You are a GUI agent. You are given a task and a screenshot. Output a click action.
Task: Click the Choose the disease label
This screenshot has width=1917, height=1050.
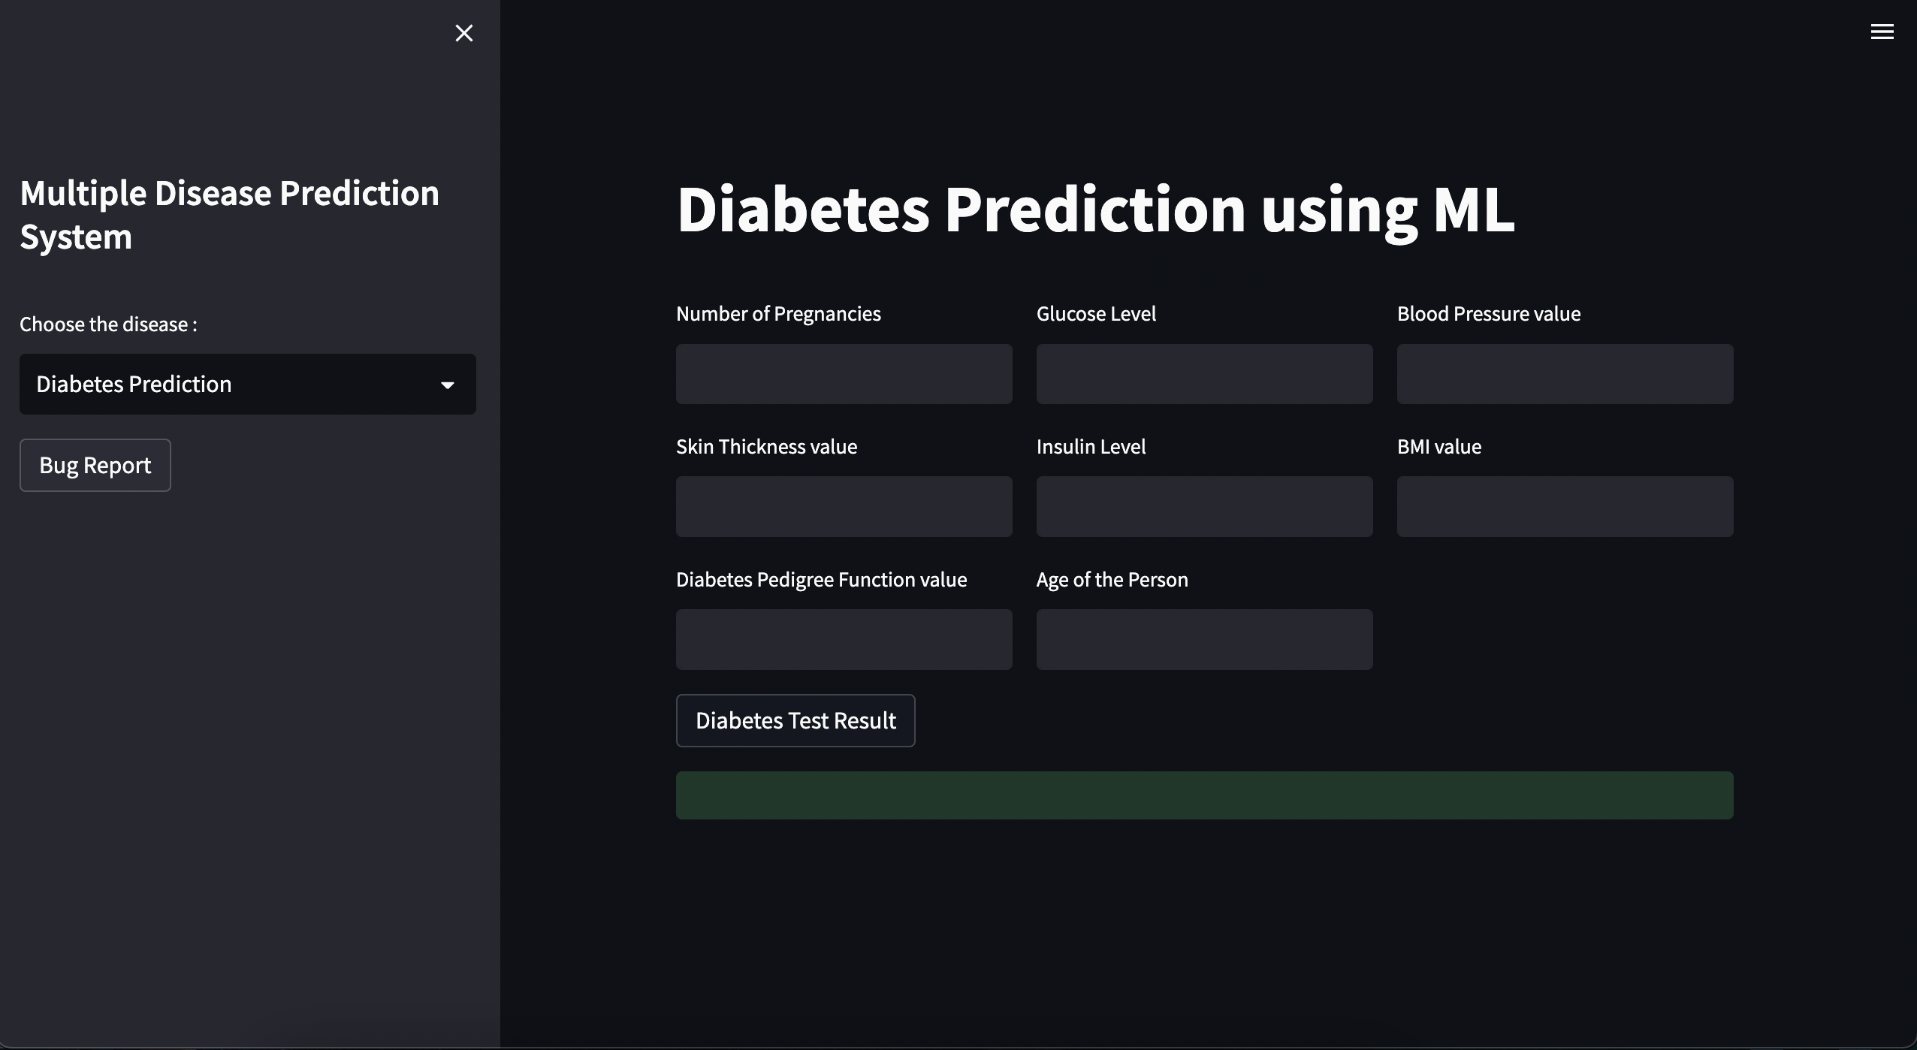click(107, 324)
